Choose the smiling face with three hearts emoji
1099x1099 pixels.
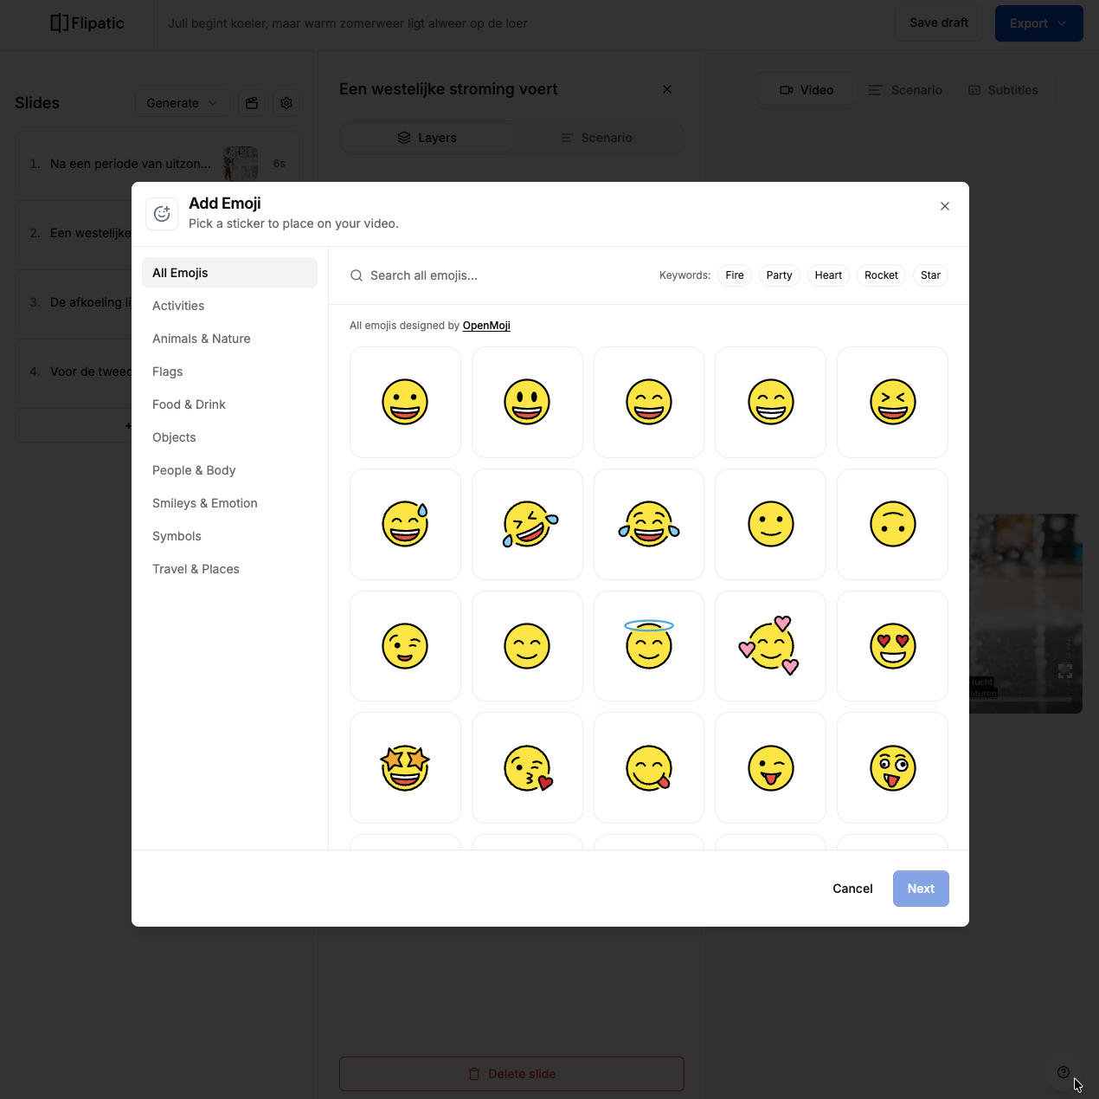tap(770, 646)
